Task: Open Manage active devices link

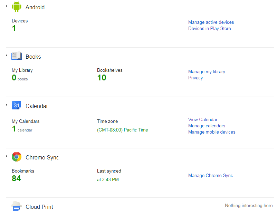Action: tap(211, 22)
